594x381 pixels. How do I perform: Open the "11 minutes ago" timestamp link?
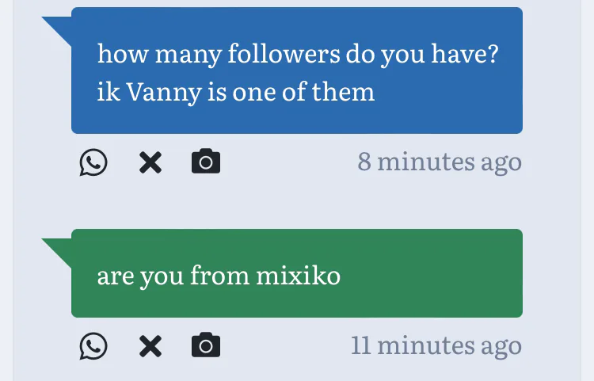pyautogui.click(x=436, y=345)
